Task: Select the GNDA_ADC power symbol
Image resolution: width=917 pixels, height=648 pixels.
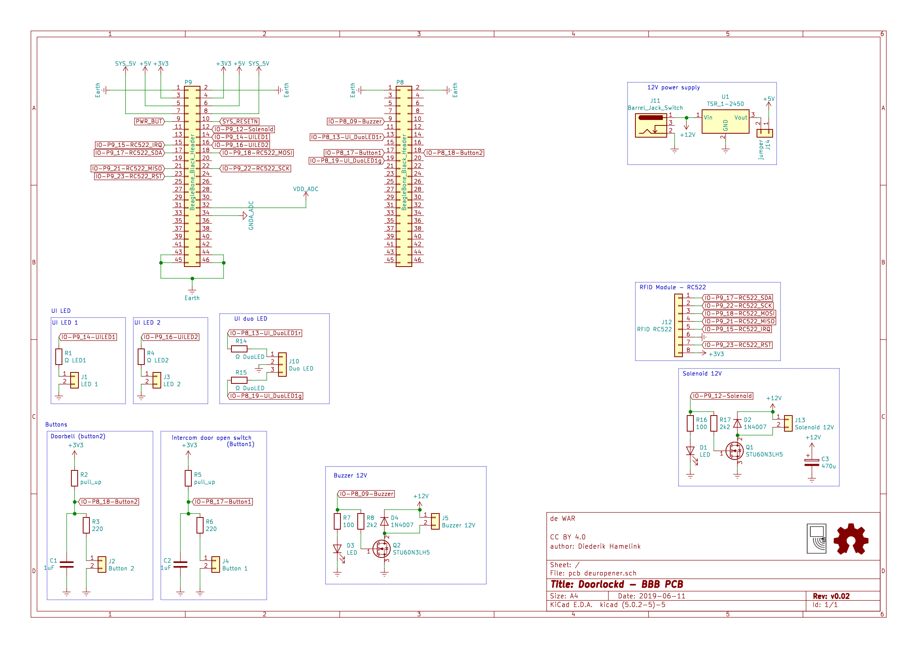Action: (245, 216)
